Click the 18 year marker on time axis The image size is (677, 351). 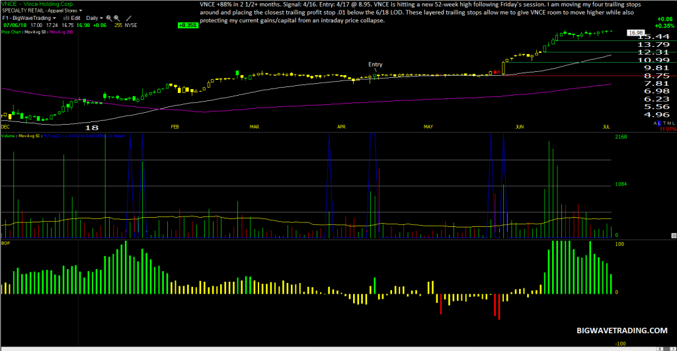point(91,127)
